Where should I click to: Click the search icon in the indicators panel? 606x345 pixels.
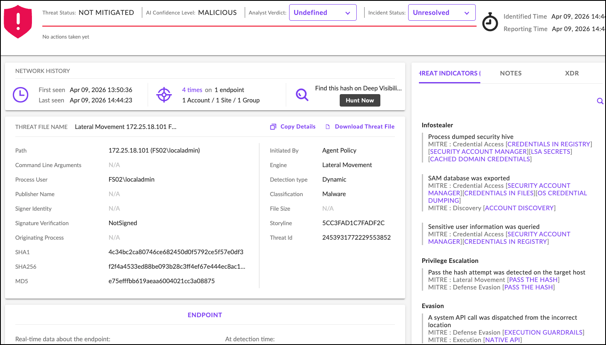(x=600, y=101)
